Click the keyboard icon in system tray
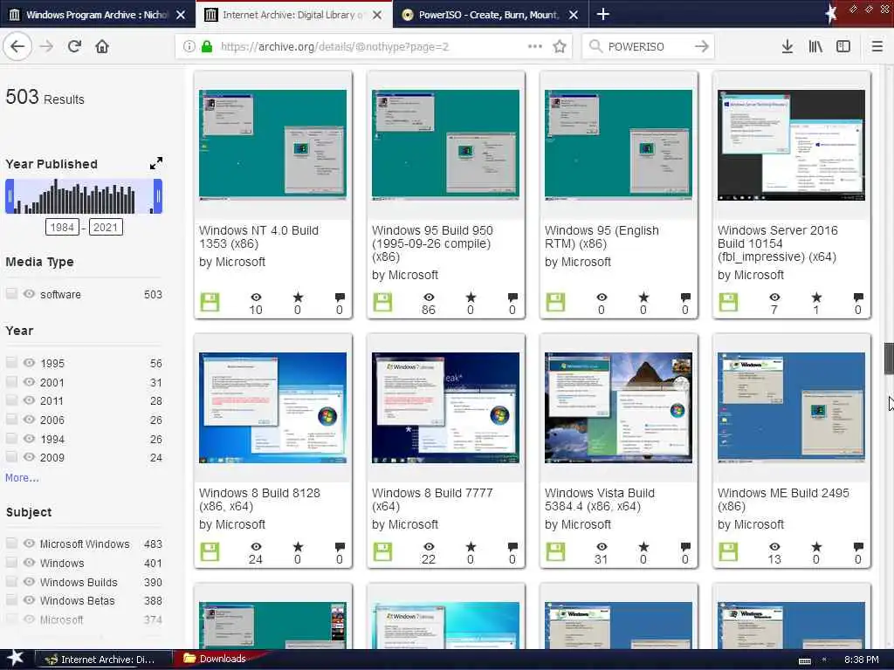This screenshot has width=894, height=670. 804,660
